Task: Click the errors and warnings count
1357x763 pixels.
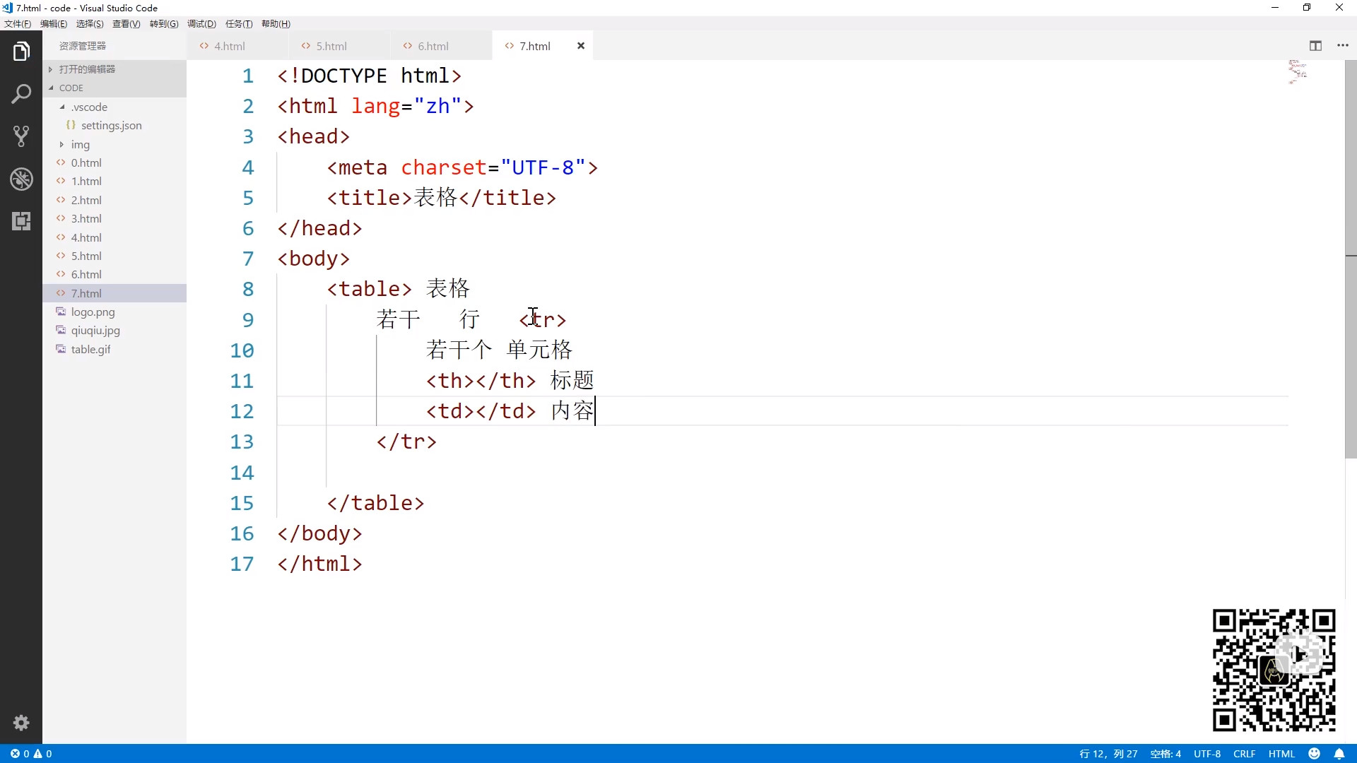Action: (31, 754)
